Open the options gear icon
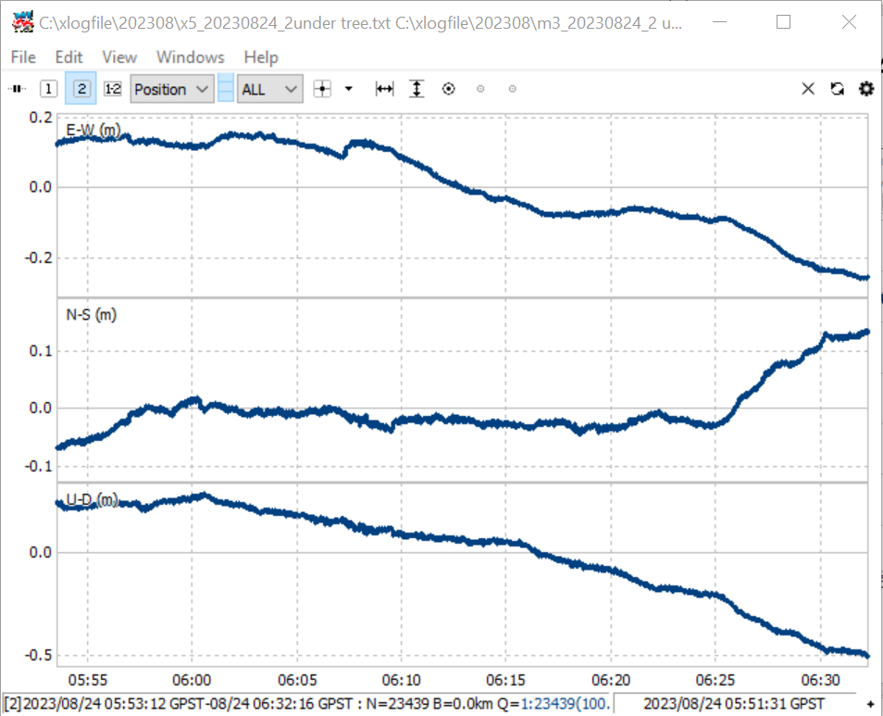 click(x=866, y=88)
